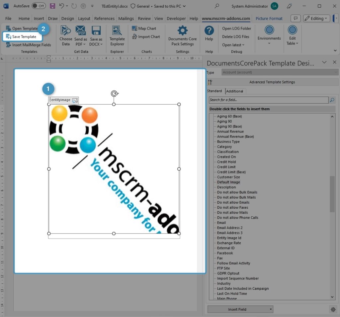340x317 pixels.
Task: Toggle the AutoSave switch
Action: point(39,6)
